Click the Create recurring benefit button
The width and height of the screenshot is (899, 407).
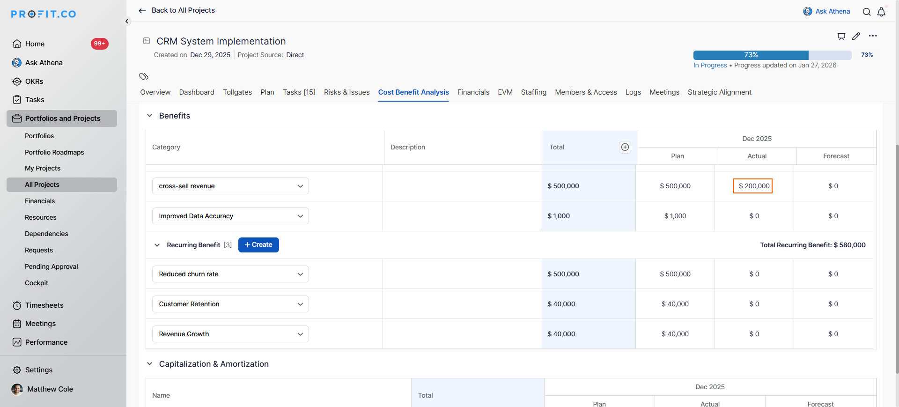(258, 245)
